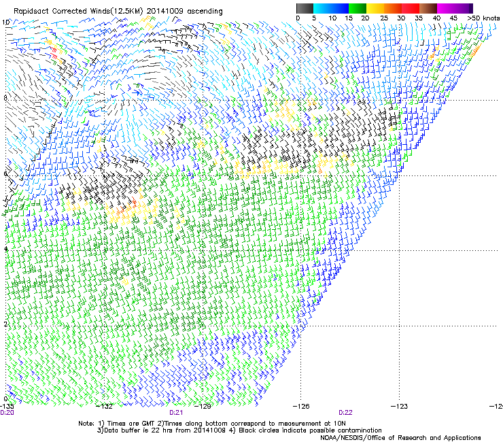Click the latitude axis label '6'
This screenshot has height=442, width=503.
pyautogui.click(x=5, y=173)
